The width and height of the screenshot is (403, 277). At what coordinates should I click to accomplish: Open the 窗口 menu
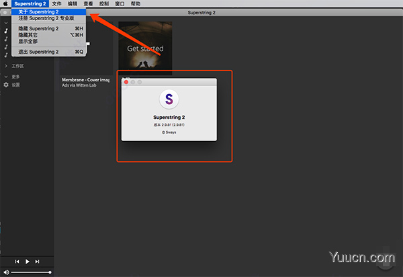[x=120, y=3]
